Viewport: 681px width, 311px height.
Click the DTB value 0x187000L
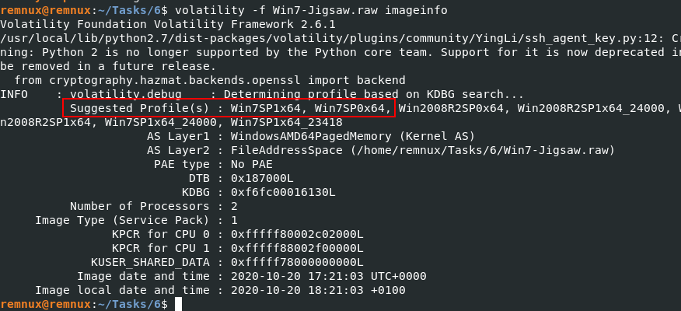tap(262, 178)
